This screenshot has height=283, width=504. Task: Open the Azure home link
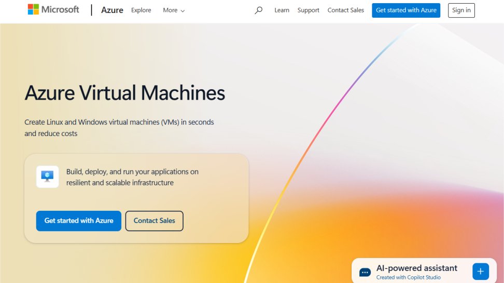[x=112, y=10]
